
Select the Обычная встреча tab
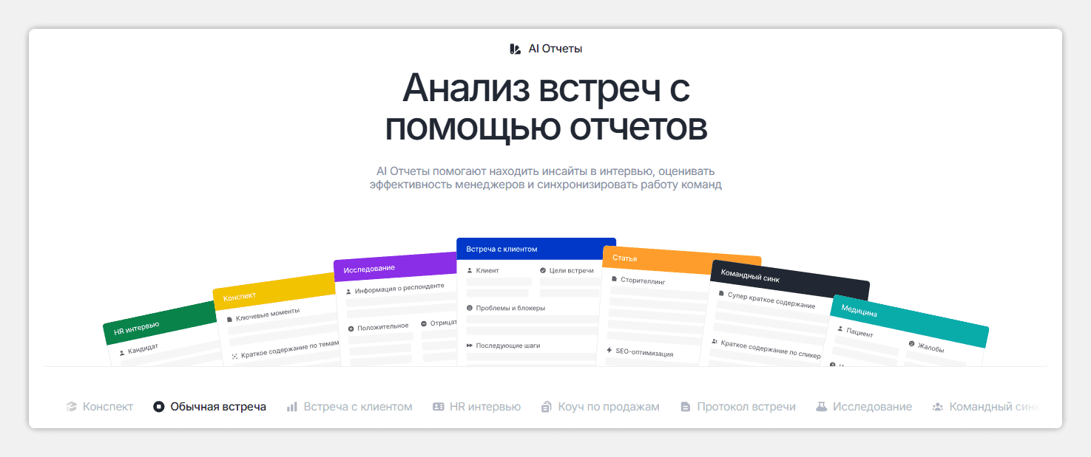click(x=209, y=407)
